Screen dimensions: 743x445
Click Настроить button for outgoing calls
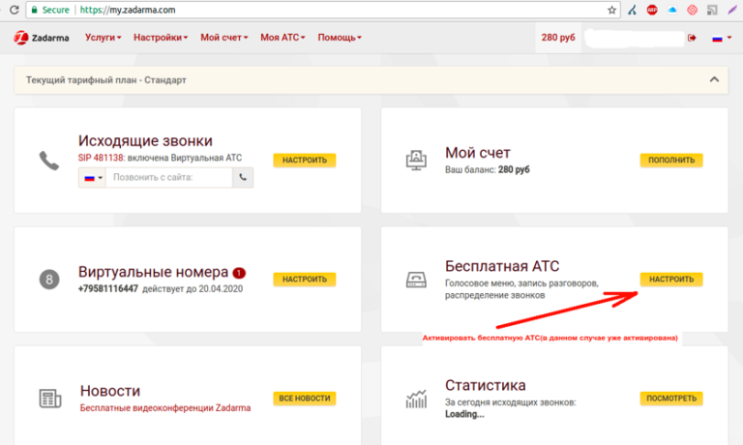(305, 161)
